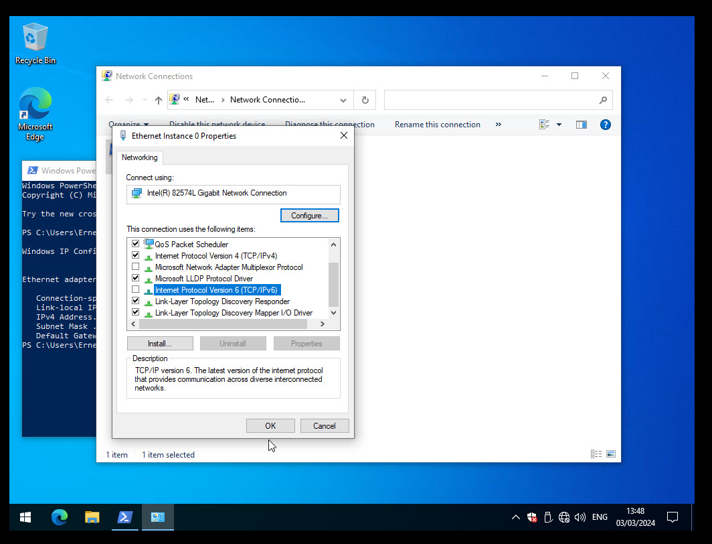Open the Windows Start menu
The width and height of the screenshot is (712, 544).
pyautogui.click(x=25, y=517)
